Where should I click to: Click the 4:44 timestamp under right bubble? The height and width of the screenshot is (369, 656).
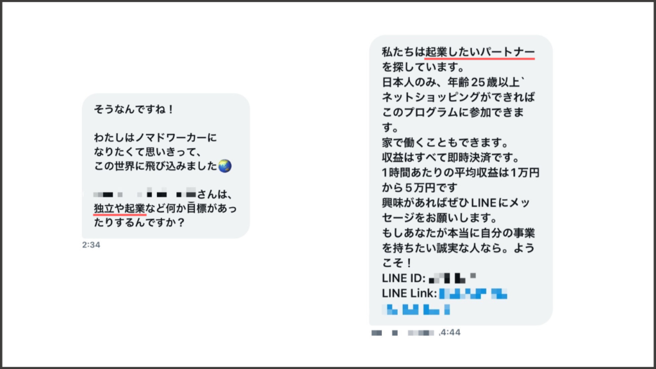point(450,332)
